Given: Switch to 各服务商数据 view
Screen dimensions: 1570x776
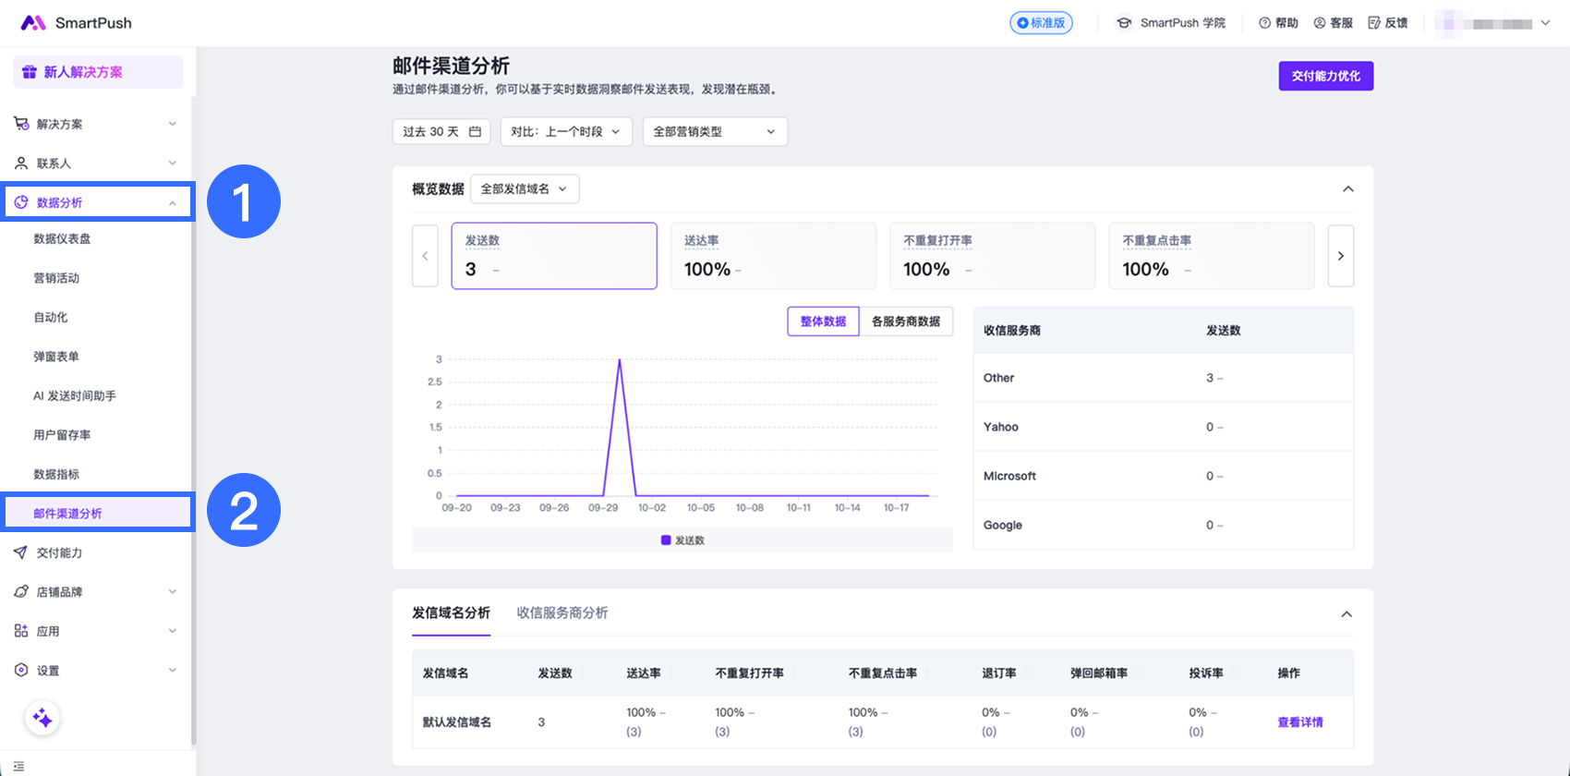Looking at the screenshot, I should 906,321.
